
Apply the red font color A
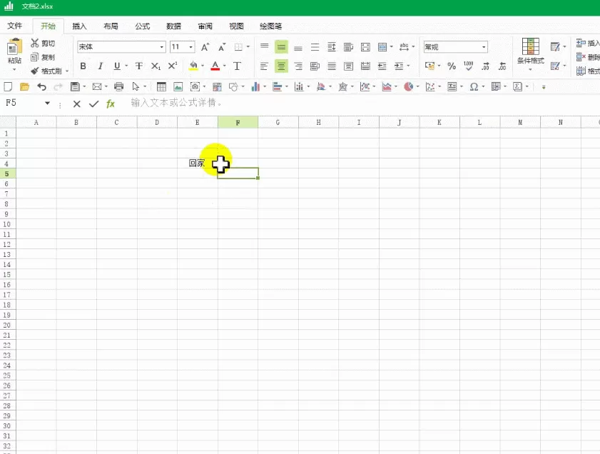[x=215, y=66]
